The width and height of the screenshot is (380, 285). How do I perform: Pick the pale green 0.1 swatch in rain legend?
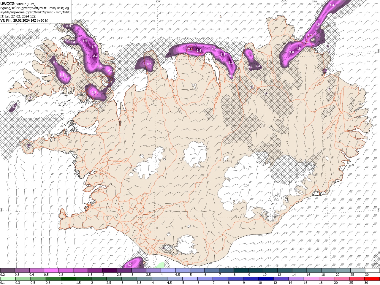[8, 279]
